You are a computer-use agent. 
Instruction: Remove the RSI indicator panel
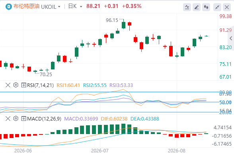pyautogui.click(x=8, y=85)
